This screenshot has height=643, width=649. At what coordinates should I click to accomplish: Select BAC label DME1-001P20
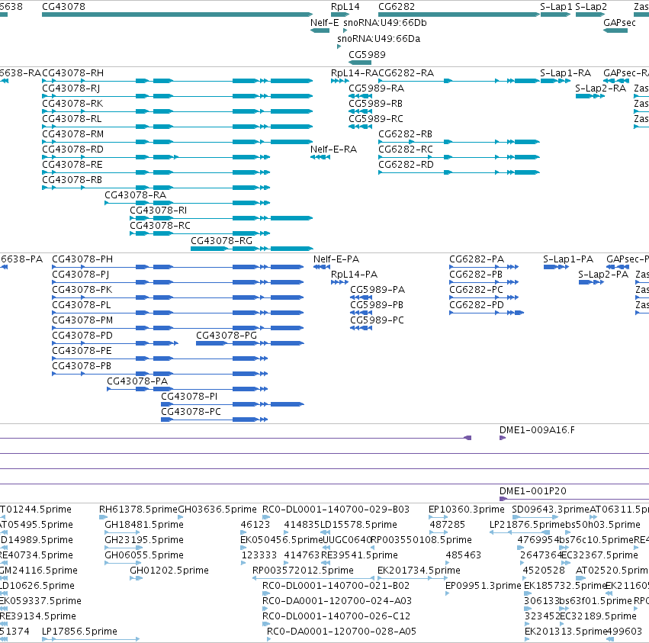533,491
